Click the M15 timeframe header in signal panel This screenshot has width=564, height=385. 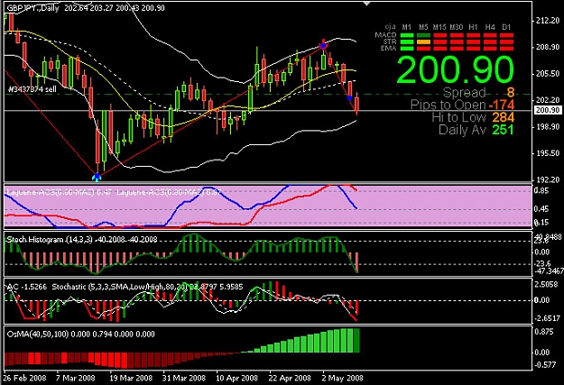click(x=439, y=27)
